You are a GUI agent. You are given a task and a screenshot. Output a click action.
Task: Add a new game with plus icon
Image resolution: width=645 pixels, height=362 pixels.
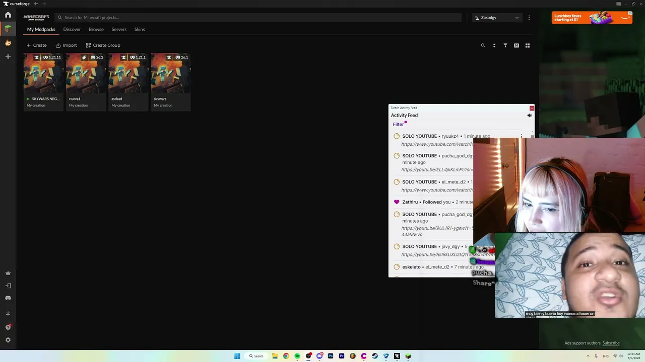tap(8, 57)
